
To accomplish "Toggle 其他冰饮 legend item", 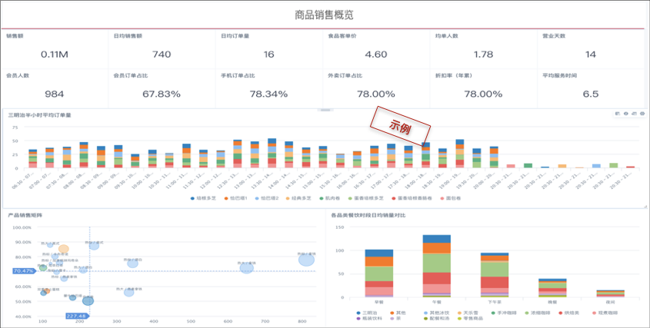I will click(x=435, y=313).
